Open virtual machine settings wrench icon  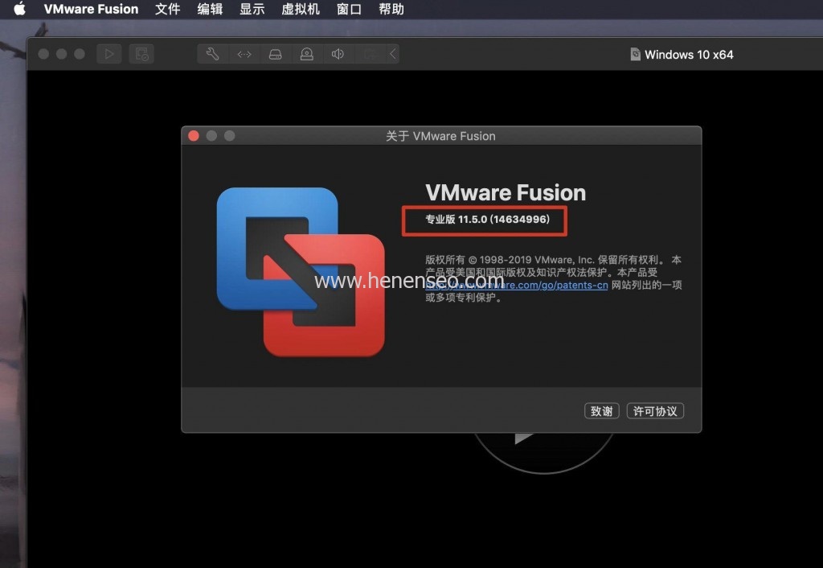[x=213, y=54]
